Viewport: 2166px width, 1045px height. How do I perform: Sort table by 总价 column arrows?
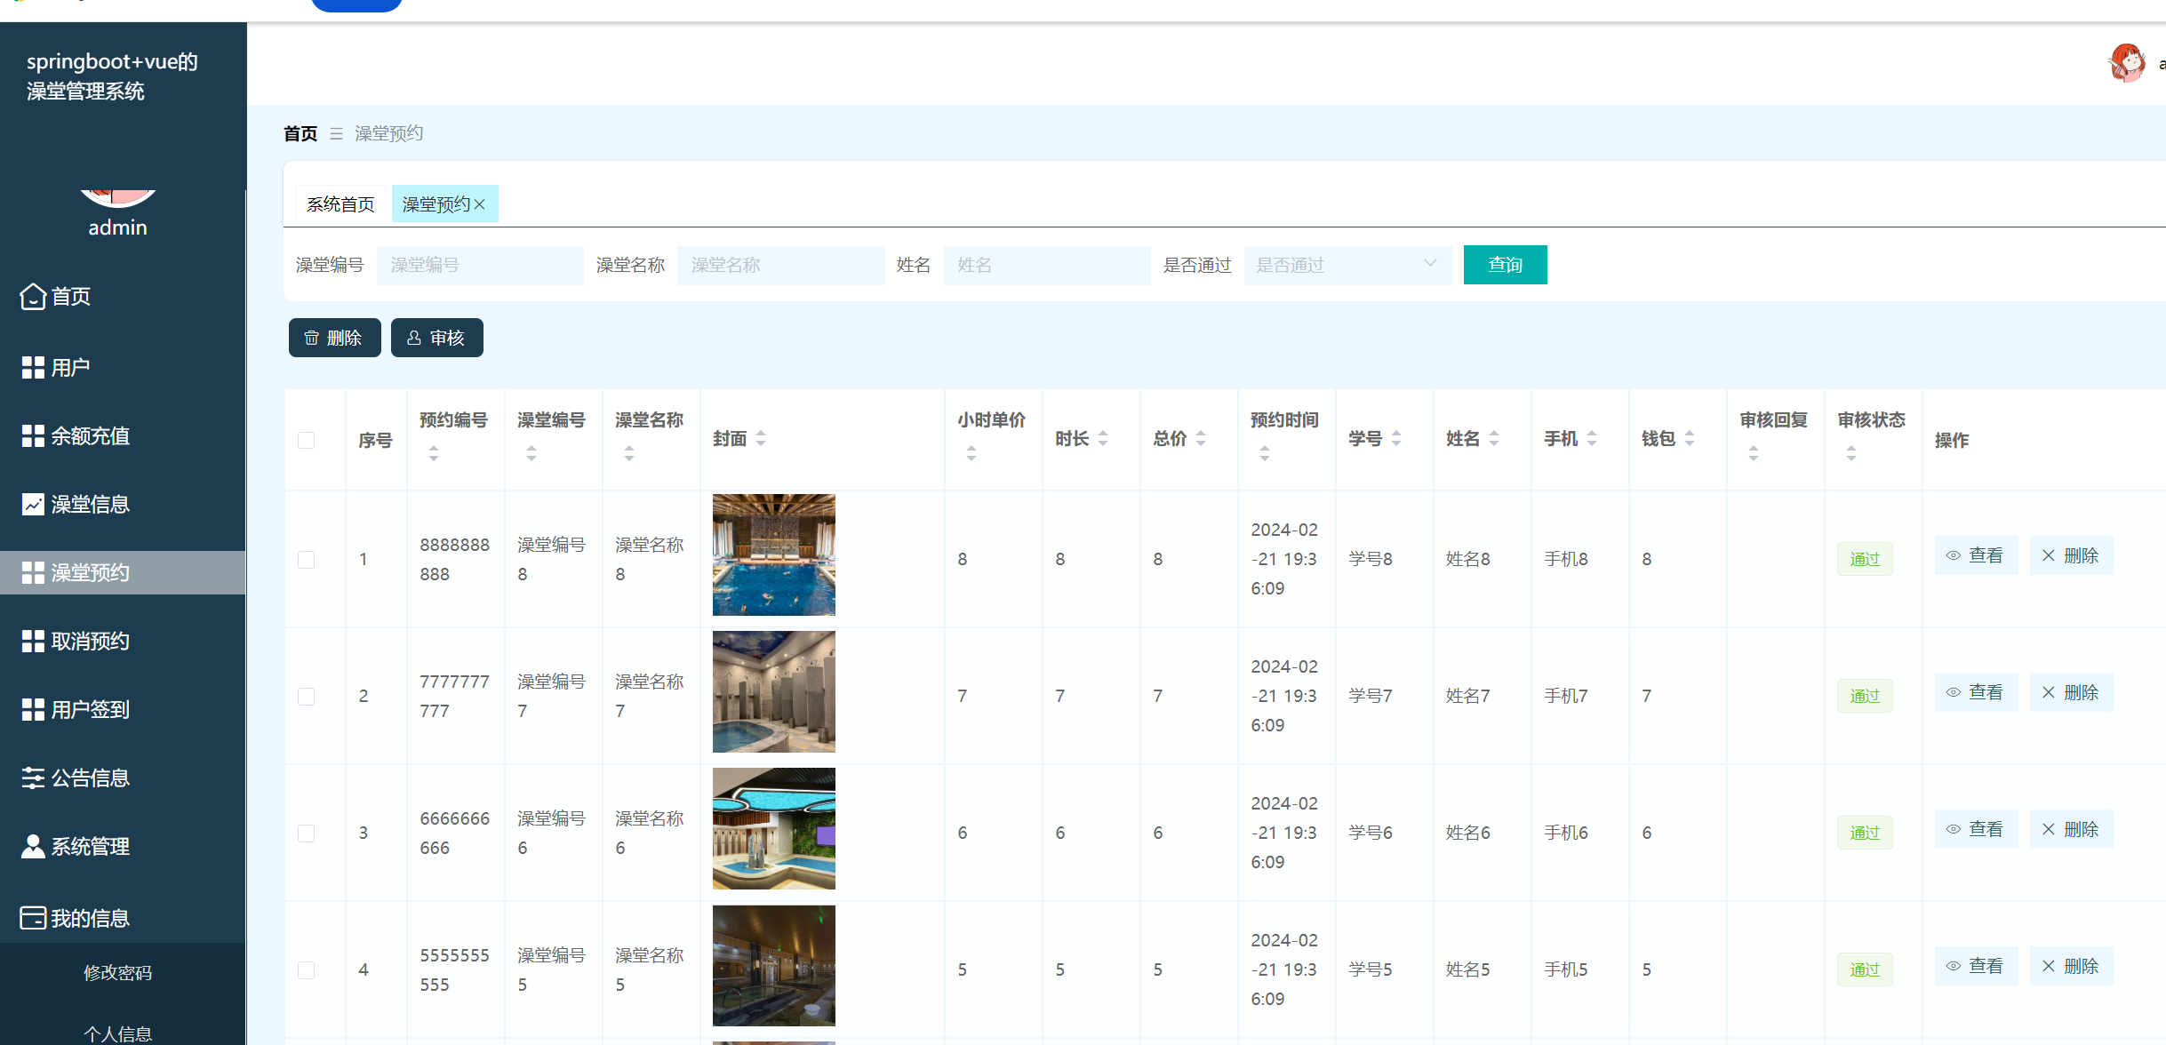tap(1200, 438)
